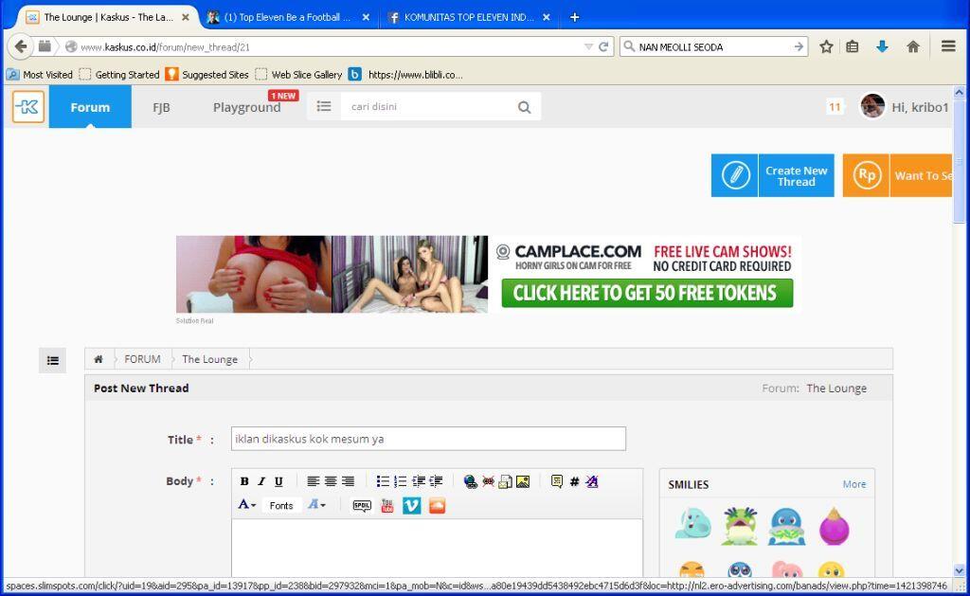Click the Create New Thread button
The width and height of the screenshot is (970, 596).
point(772,175)
